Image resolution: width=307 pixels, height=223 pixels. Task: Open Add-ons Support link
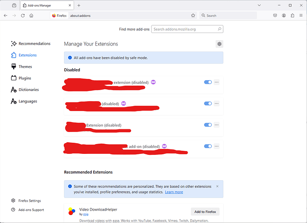coord(28,210)
